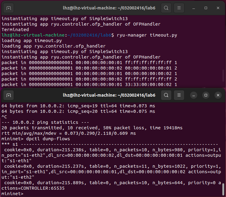Maximize the bottom terminal window
This screenshot has width=226, height=197.
[206, 95]
